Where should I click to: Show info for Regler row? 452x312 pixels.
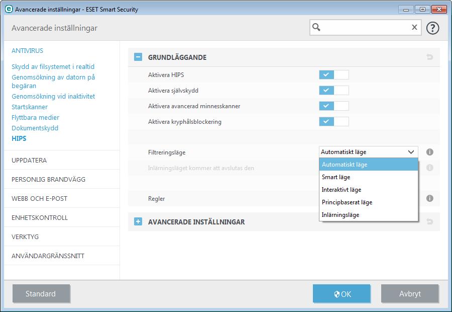pos(429,198)
